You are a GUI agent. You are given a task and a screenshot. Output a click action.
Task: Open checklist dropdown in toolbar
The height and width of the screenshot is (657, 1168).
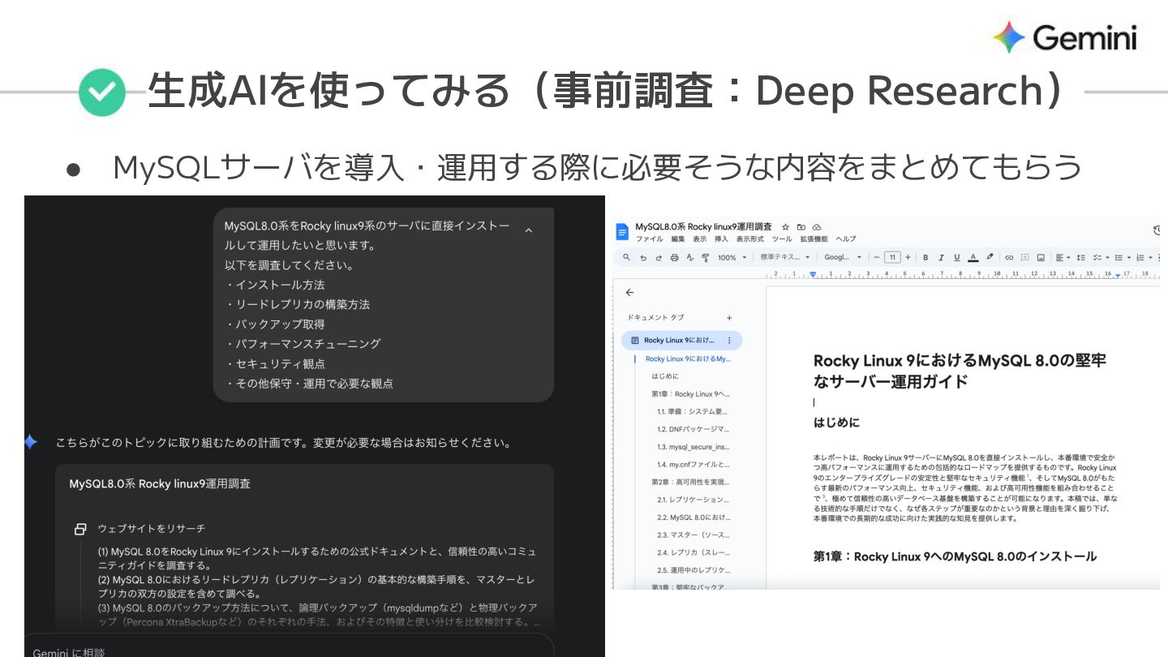tap(1101, 257)
